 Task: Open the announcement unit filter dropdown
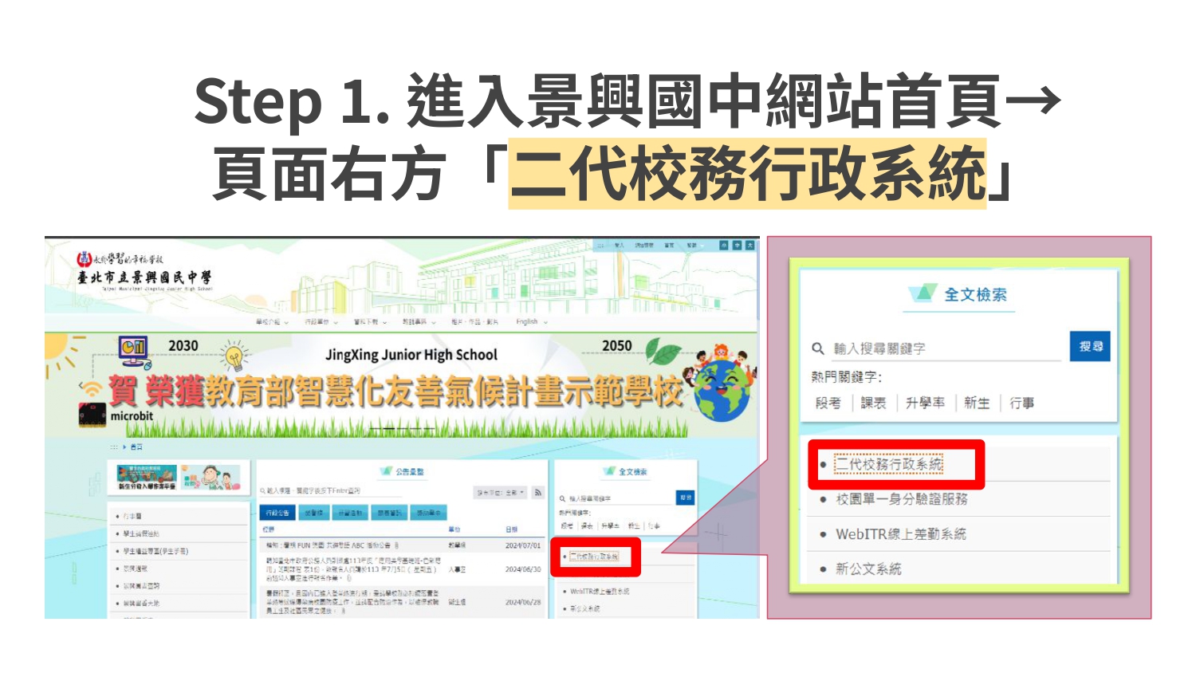click(501, 493)
